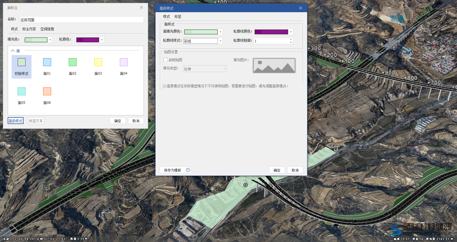This screenshot has height=242, width=457.
Task: Select the 面05 cyan style swatch
Action: click(x=22, y=91)
